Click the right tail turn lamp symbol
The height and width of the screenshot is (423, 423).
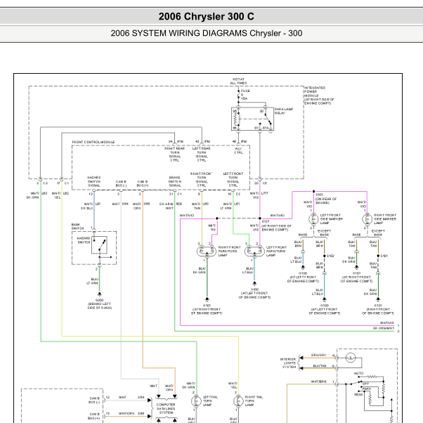coord(238,401)
